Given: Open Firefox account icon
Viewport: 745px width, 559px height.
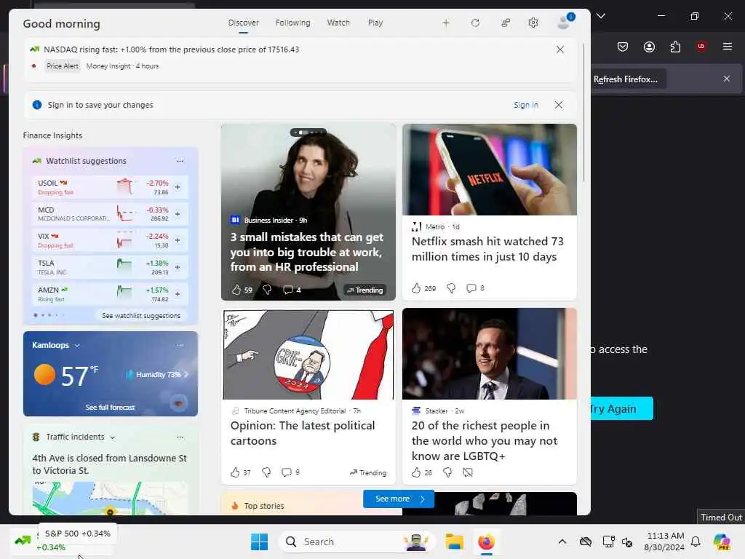Looking at the screenshot, I should (x=649, y=47).
